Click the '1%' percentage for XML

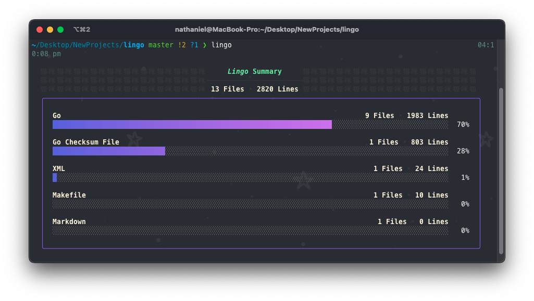465,177
